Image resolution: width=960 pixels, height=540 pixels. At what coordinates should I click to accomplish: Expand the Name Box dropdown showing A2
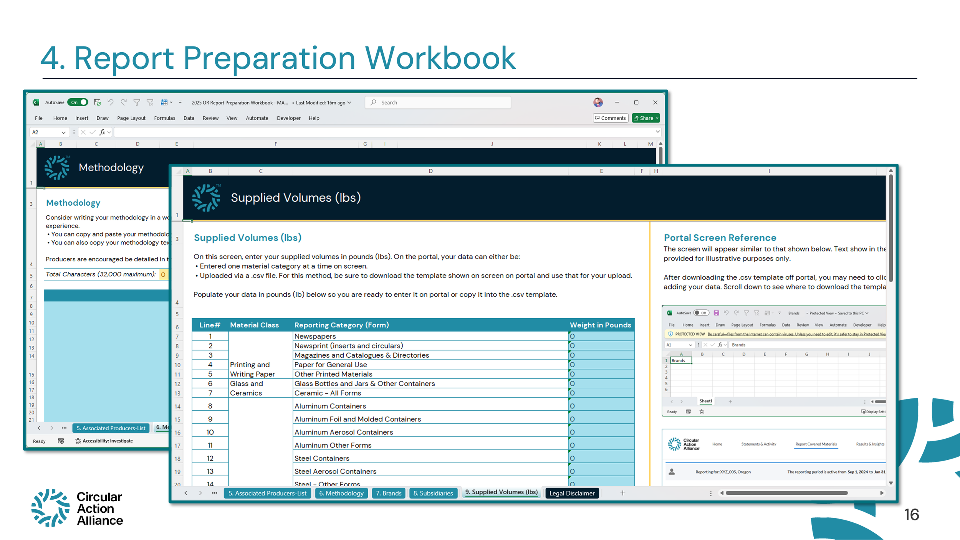(63, 132)
